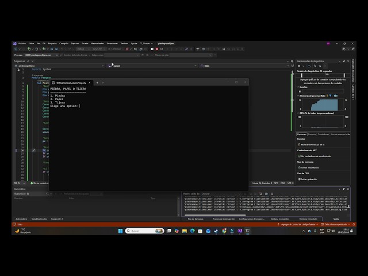Screen dimensions: 368x276
Task: Open the Mostrar salida de Depurar dropdown
Action: coord(221,194)
